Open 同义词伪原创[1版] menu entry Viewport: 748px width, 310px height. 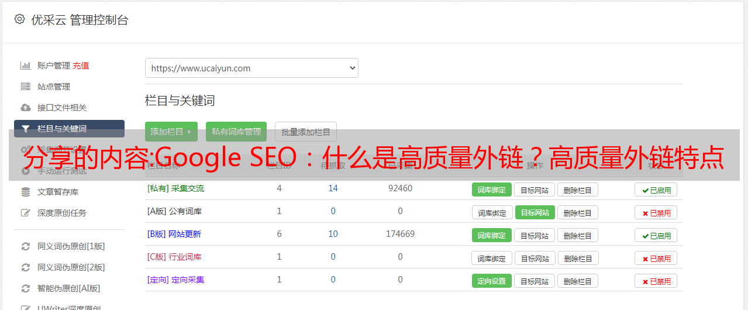click(x=71, y=246)
